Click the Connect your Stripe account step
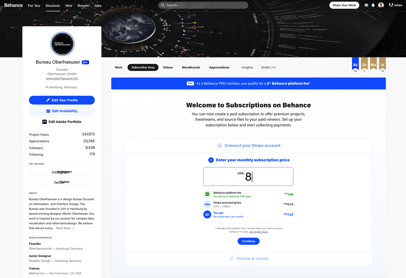Image resolution: width=406 pixels, height=278 pixels. [249, 146]
